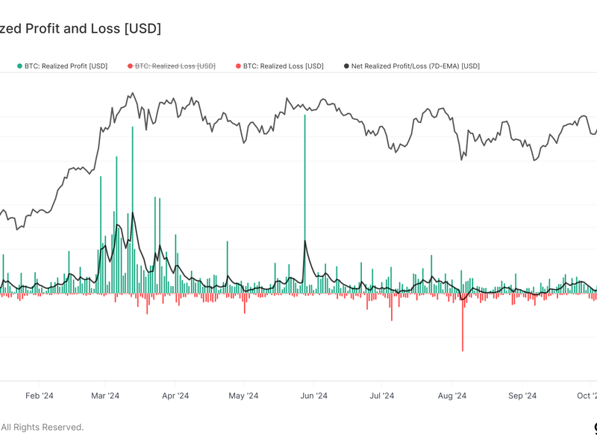The height and width of the screenshot is (447, 597).
Task: Select the Aug '24 axis label
Action: (x=451, y=396)
